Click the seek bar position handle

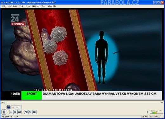5,102
